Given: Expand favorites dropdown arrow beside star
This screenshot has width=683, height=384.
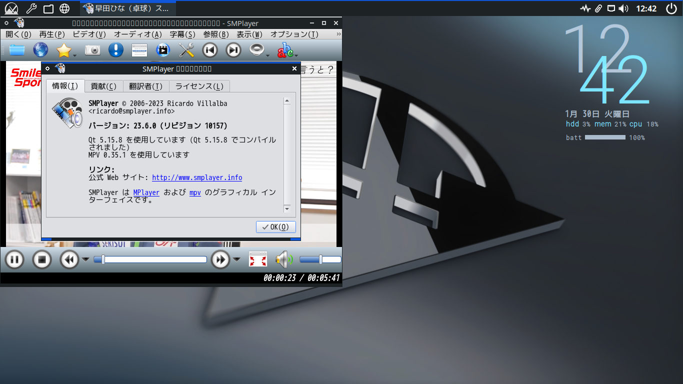Looking at the screenshot, I should click(x=74, y=55).
